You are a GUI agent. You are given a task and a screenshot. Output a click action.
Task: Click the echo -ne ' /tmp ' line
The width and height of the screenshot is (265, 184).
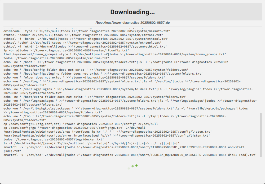click(115, 118)
